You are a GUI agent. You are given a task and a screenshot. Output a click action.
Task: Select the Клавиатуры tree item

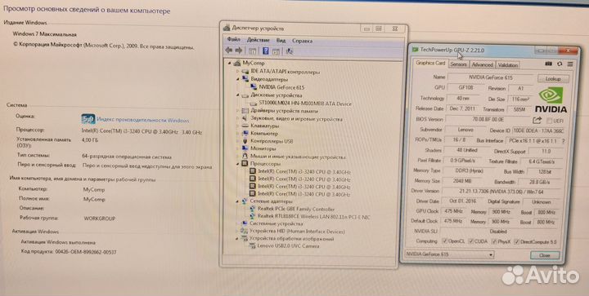[x=264, y=126]
